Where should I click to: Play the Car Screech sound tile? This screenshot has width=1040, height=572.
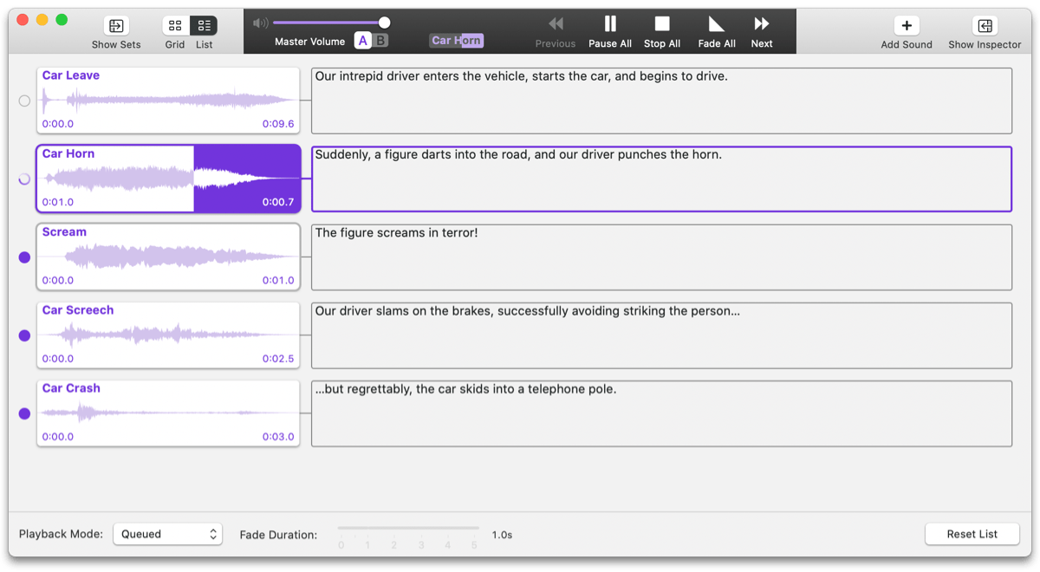(168, 335)
